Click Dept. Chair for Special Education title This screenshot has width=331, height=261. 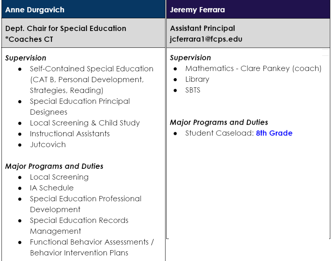pyautogui.click(x=66, y=28)
